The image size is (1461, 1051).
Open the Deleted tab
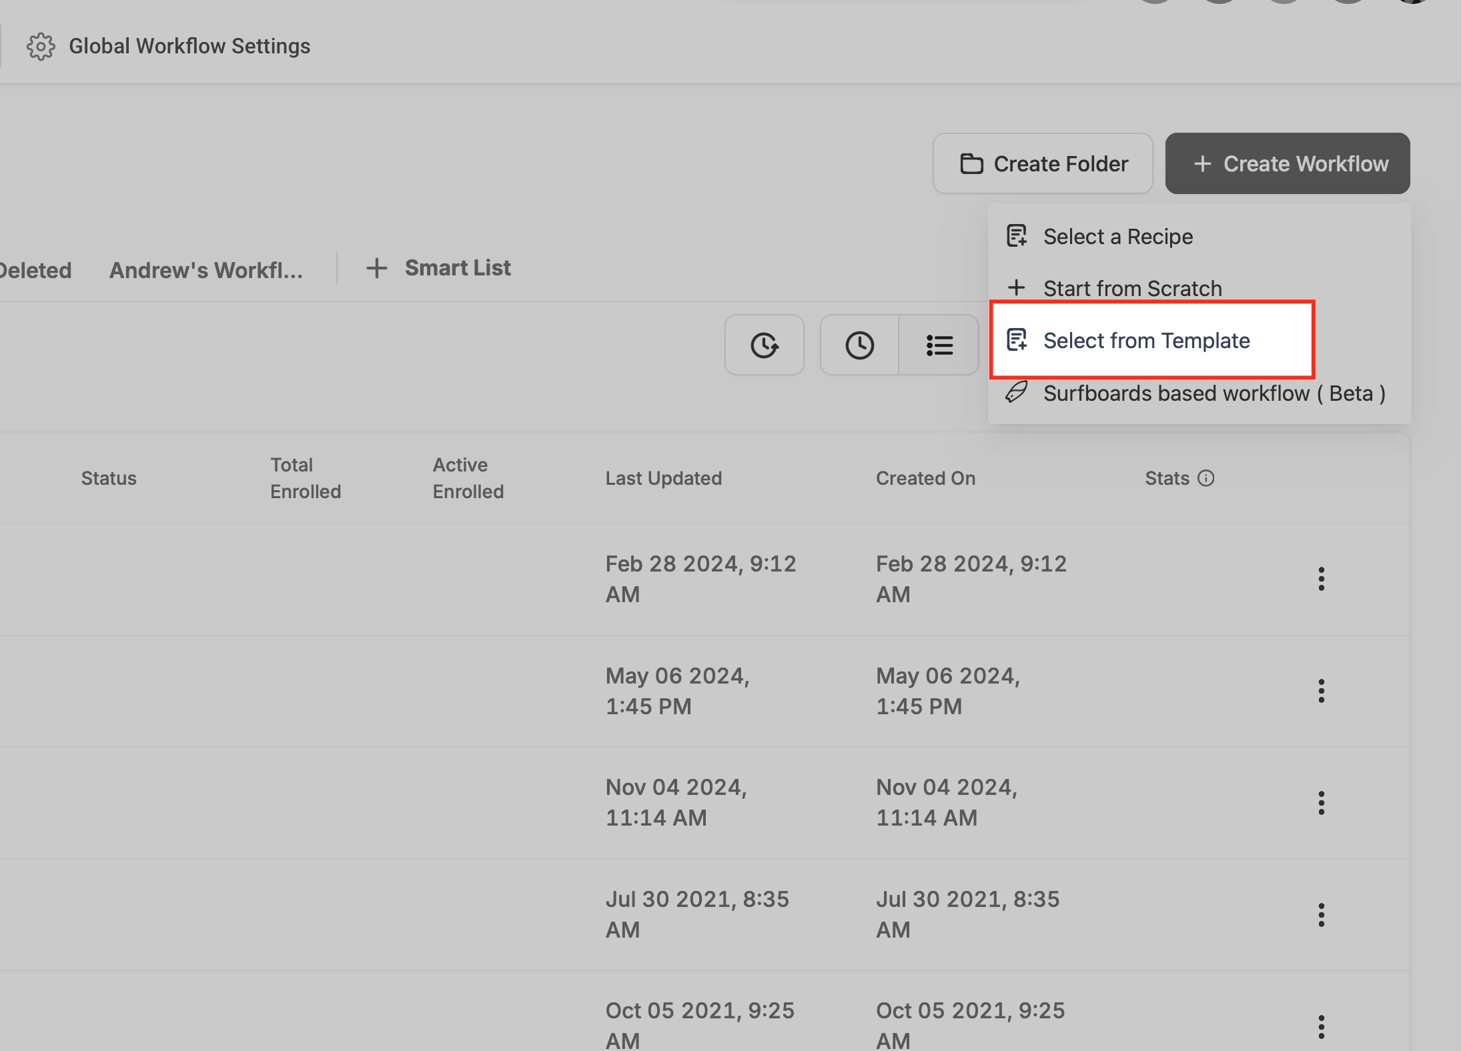point(35,270)
